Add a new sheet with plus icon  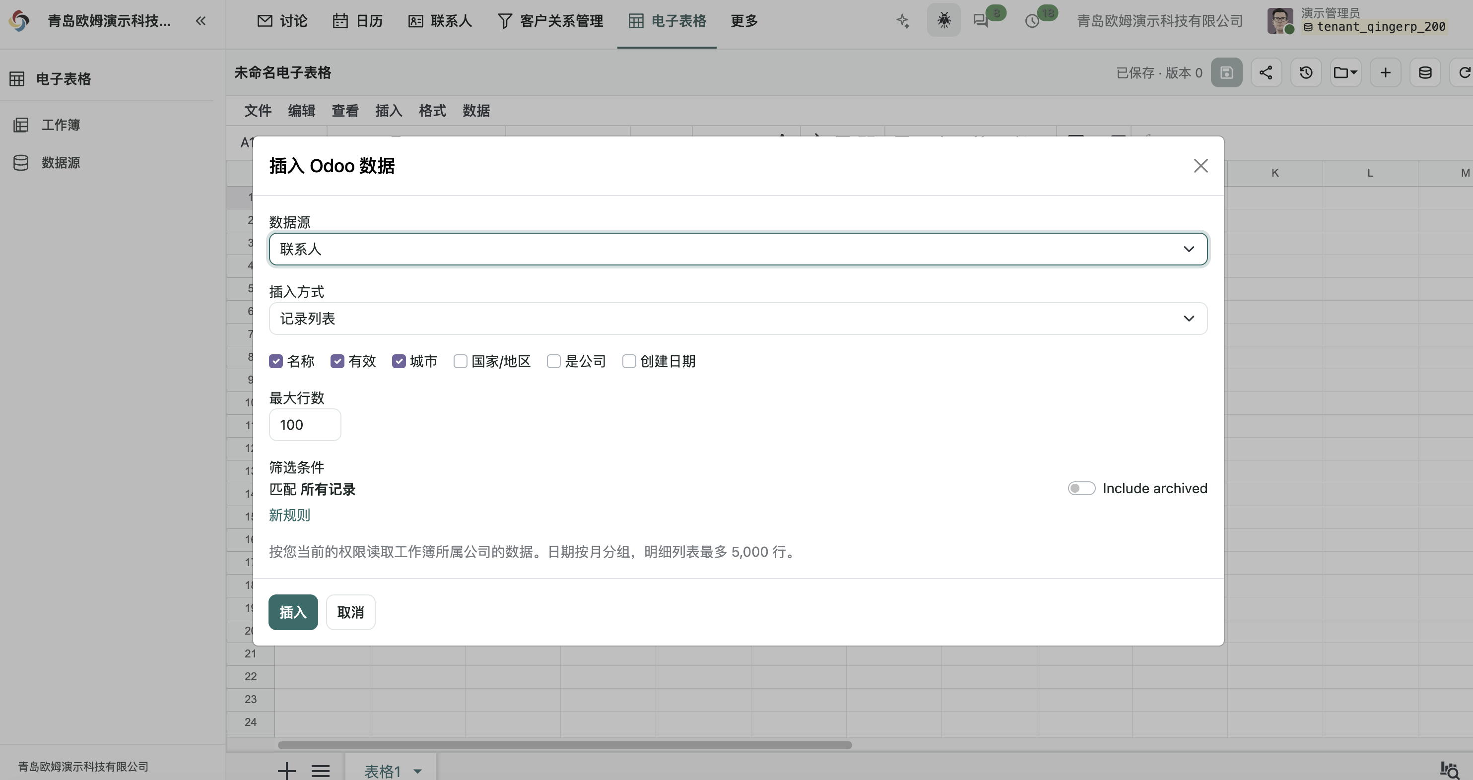coord(286,771)
